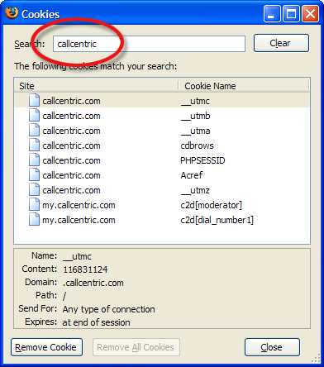The image size is (324, 367).
Task: Select the c2d[dial_number1] cookie
Action: click(x=162, y=220)
